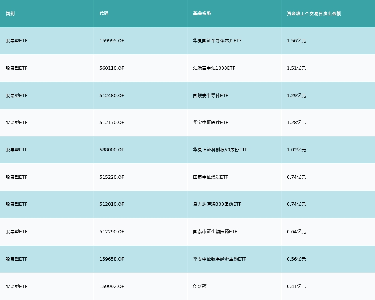Select fund code 512010.OF
The image size is (375, 300).
point(112,204)
